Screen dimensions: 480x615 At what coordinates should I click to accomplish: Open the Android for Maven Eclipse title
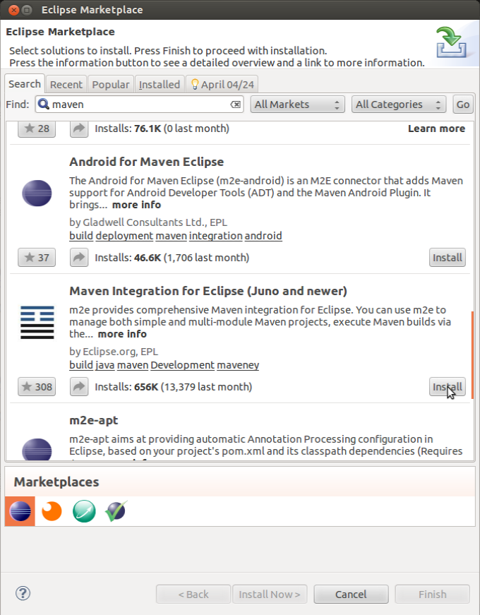[146, 162]
